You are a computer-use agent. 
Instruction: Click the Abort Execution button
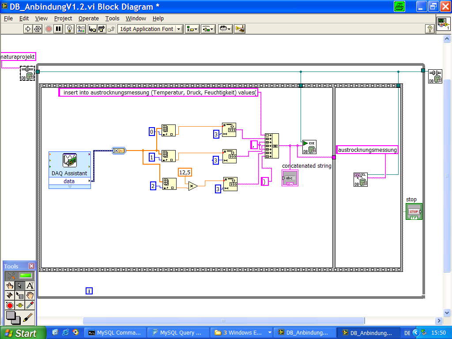point(49,29)
